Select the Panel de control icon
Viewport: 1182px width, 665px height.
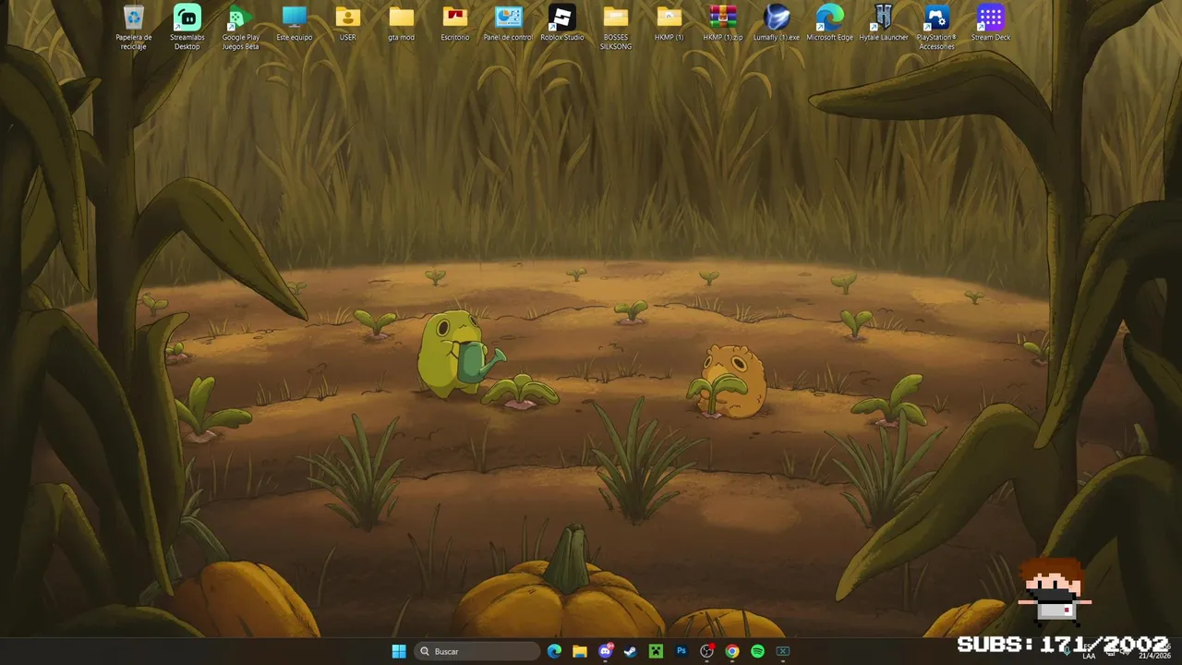[x=508, y=23]
